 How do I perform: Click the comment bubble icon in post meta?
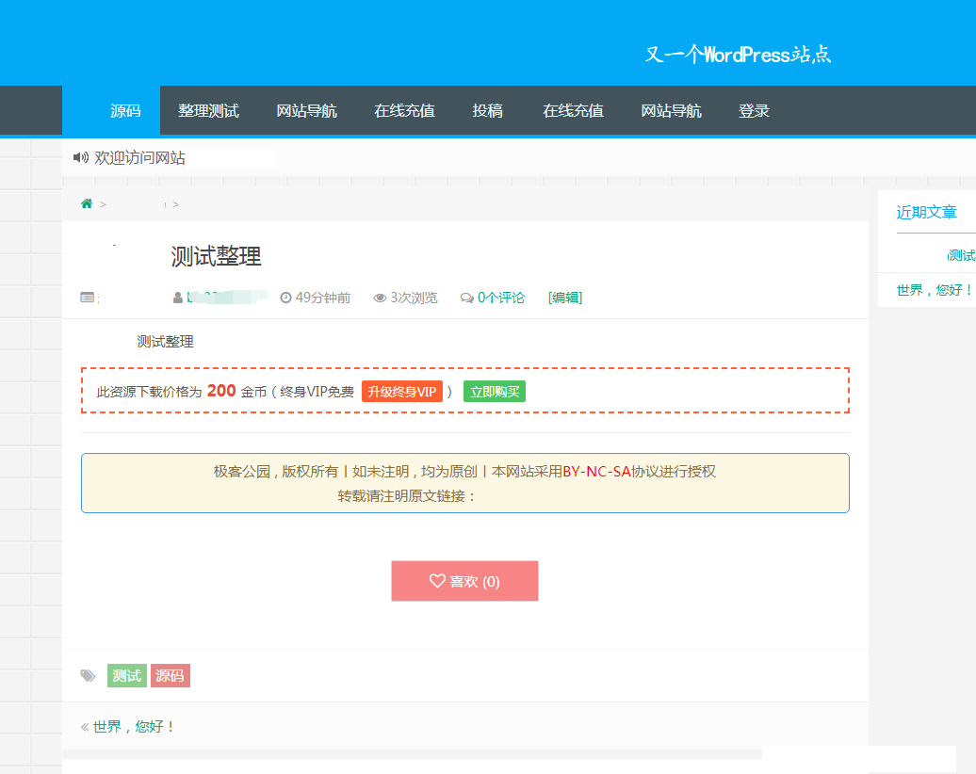click(466, 298)
